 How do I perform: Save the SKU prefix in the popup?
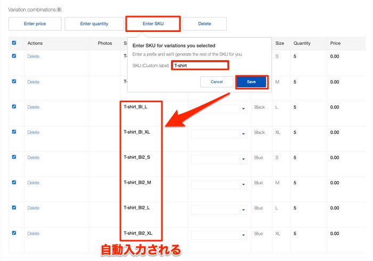coord(251,81)
